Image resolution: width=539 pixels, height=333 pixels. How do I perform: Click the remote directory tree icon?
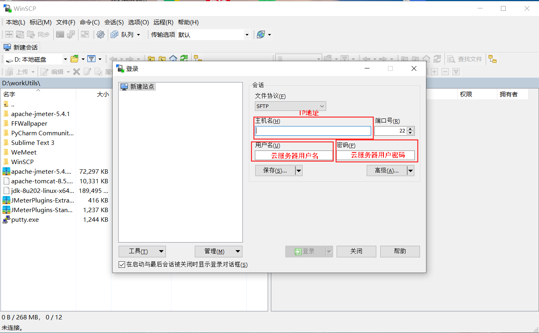point(493,59)
